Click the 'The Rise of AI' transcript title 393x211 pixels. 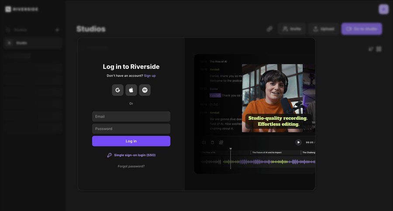(x=218, y=61)
